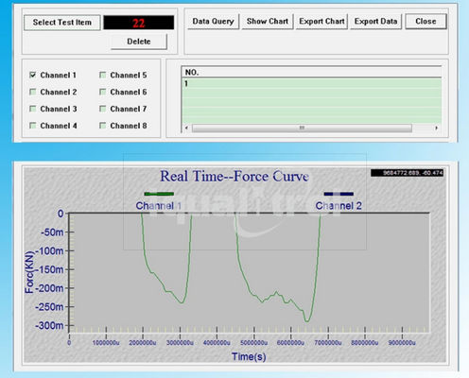
Task: Check the Channel 7 checkbox
Action: [x=102, y=109]
